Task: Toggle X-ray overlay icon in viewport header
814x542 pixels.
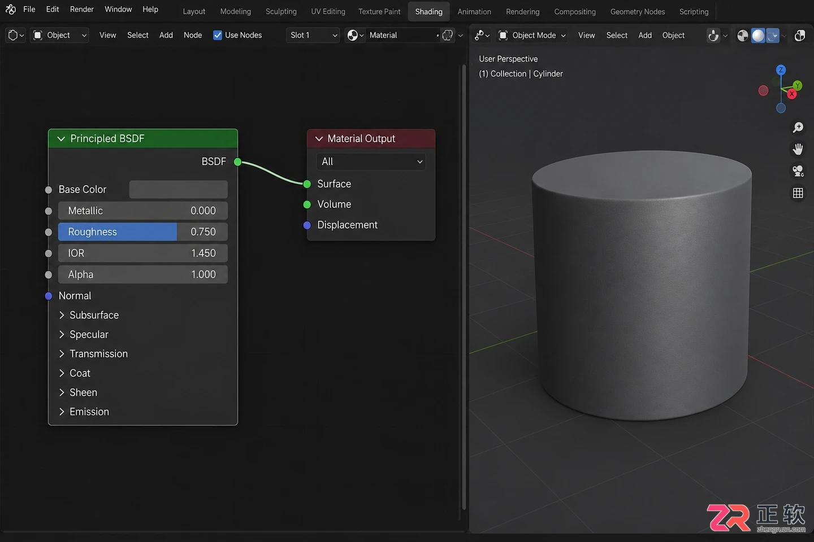Action: coord(800,36)
